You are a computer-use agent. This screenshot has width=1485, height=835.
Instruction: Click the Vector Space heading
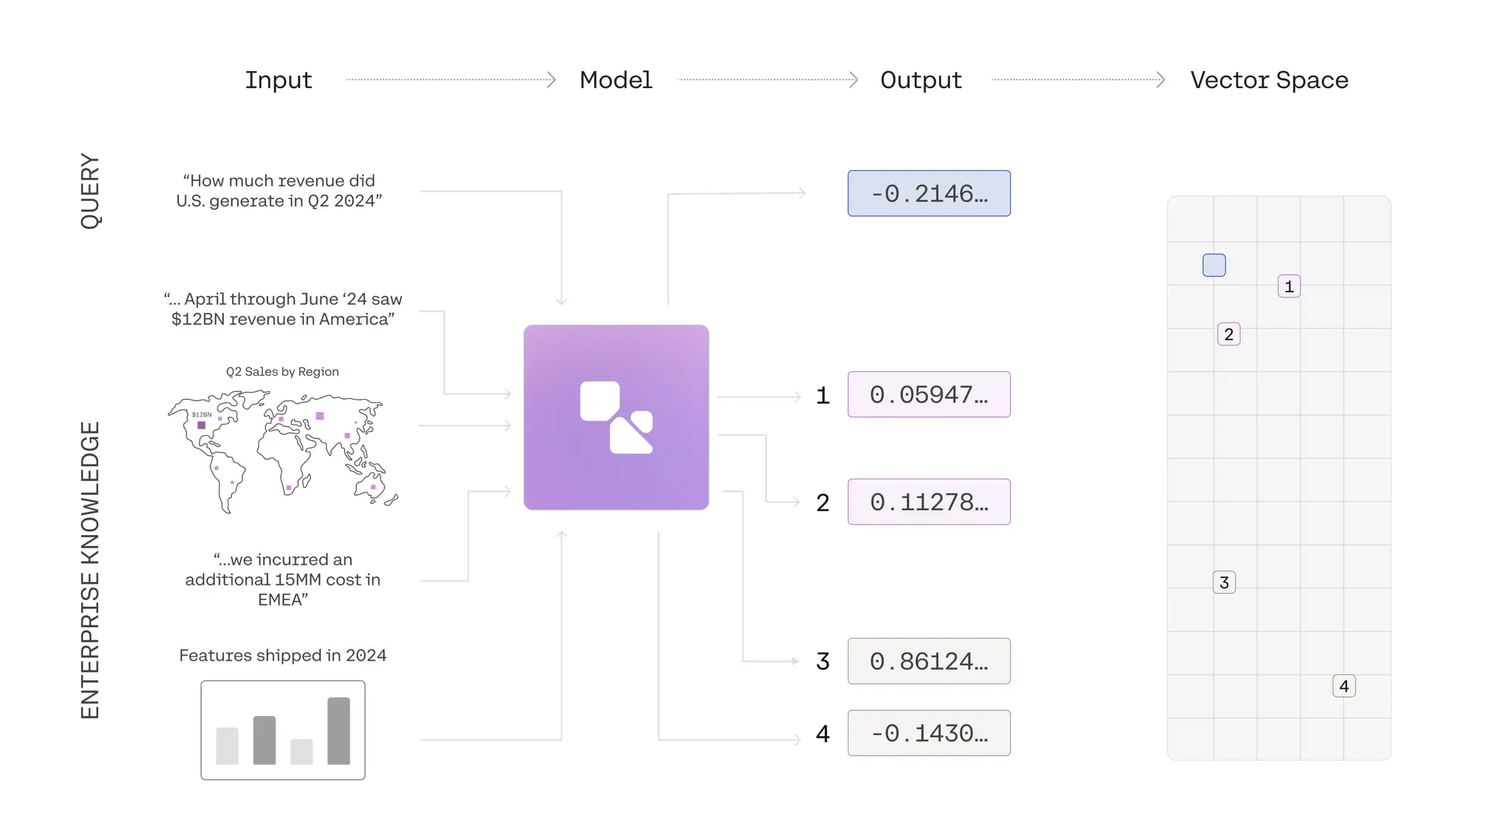(1269, 80)
